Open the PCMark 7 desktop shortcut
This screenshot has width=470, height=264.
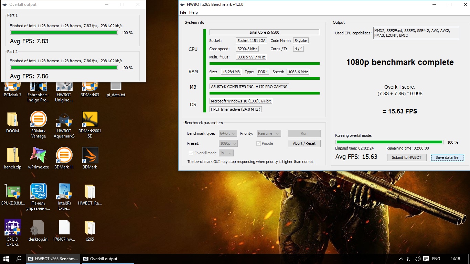click(x=13, y=90)
